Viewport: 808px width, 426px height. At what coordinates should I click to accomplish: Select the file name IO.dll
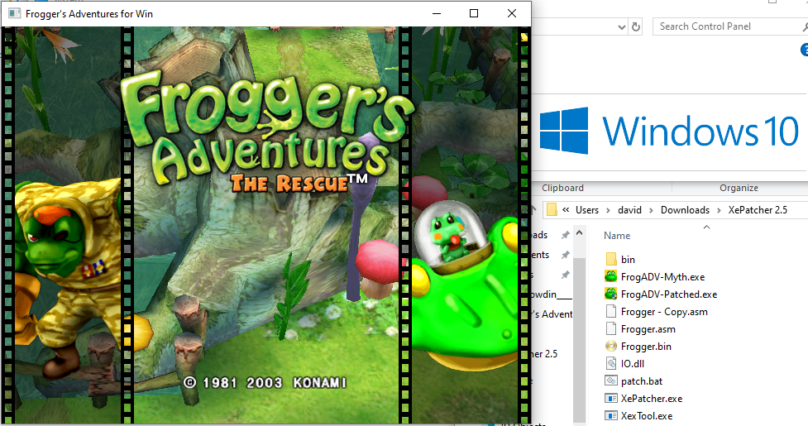(633, 364)
